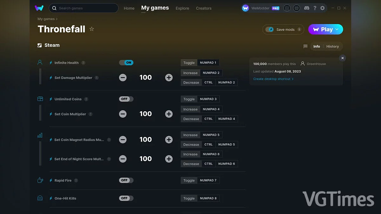The height and width of the screenshot is (214, 381).
Task: Click the WeMod logo icon
Action: (39, 8)
